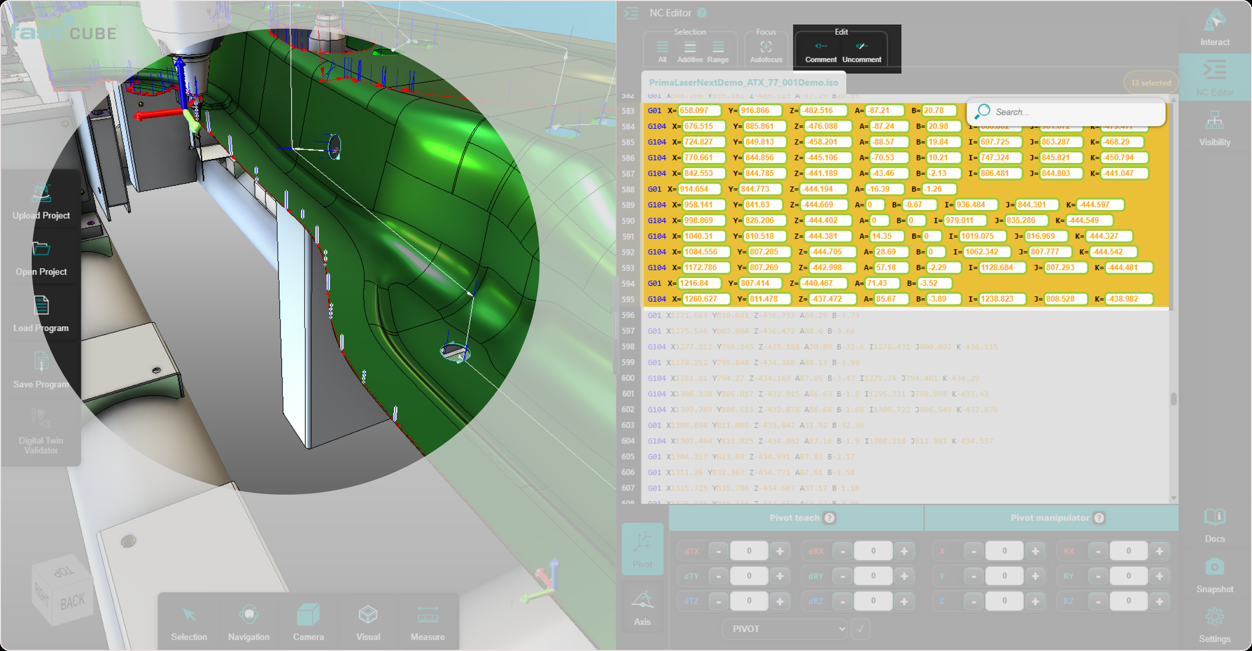Click line 603 G01 code row
The image size is (1252, 651).
coord(756,426)
